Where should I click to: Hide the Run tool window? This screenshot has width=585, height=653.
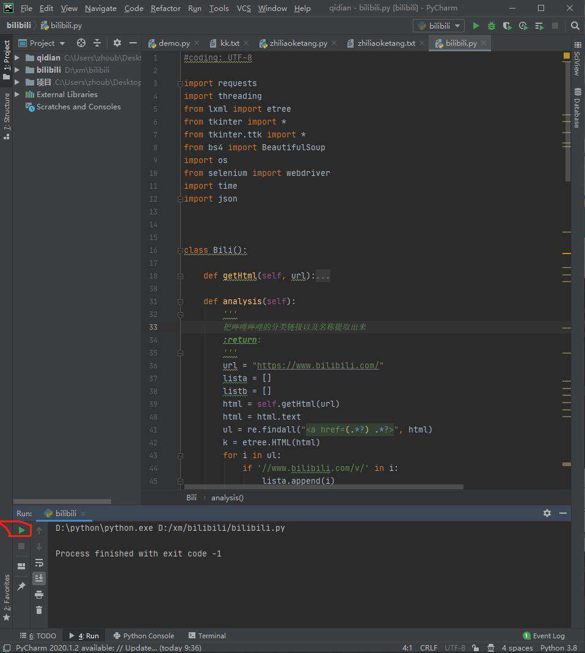(x=563, y=513)
